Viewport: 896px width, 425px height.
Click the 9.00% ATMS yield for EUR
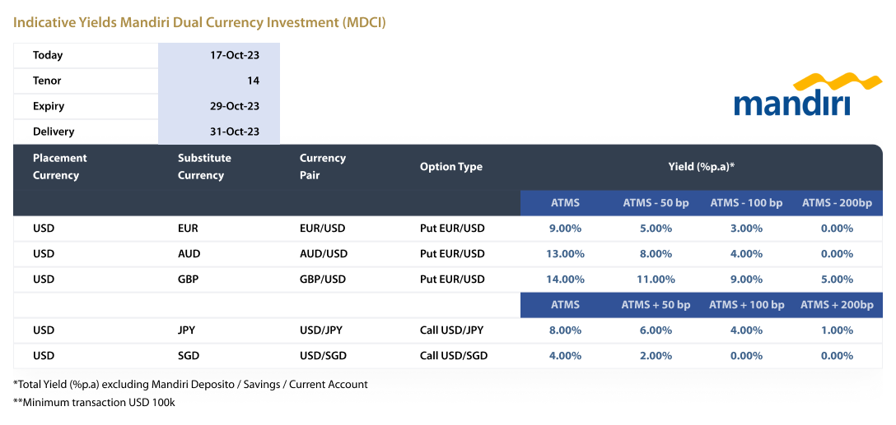click(565, 229)
